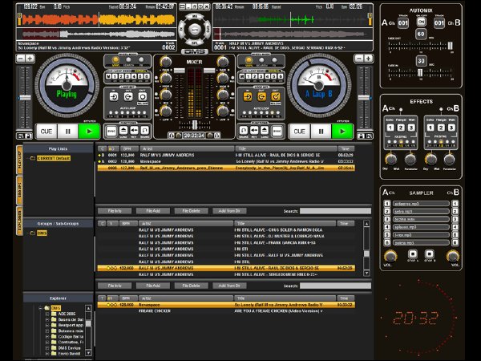Select deck A first auto loop light
481x361 pixels.
[111, 112]
